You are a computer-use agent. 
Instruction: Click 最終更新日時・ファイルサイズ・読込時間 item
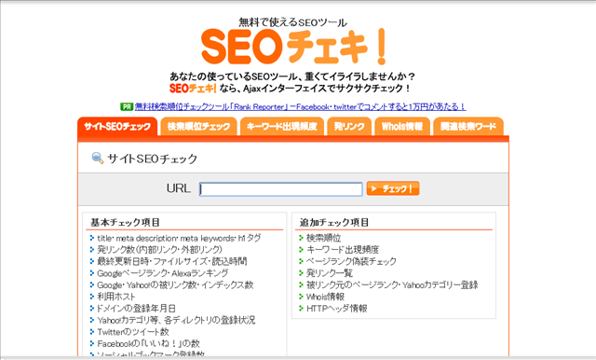coord(172,261)
